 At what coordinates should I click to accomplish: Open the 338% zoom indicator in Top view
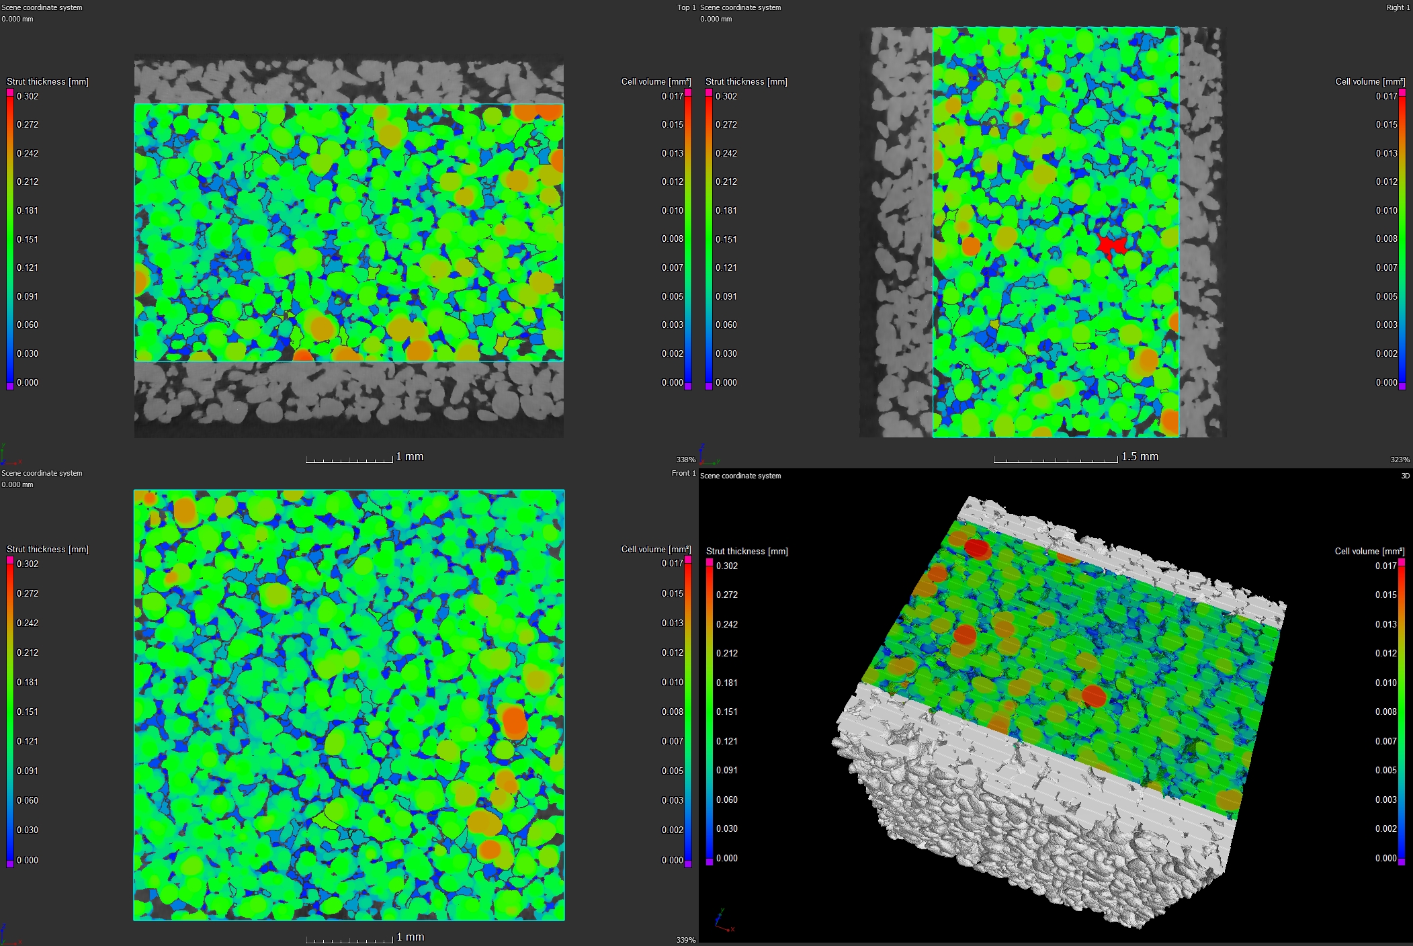(x=685, y=460)
